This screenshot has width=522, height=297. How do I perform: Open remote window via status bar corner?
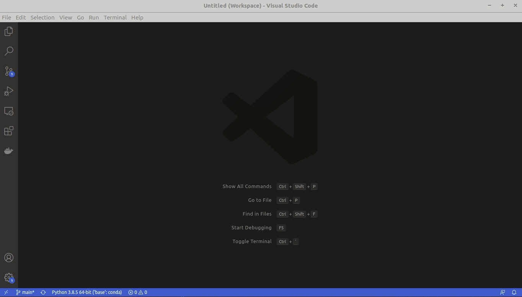pos(6,292)
